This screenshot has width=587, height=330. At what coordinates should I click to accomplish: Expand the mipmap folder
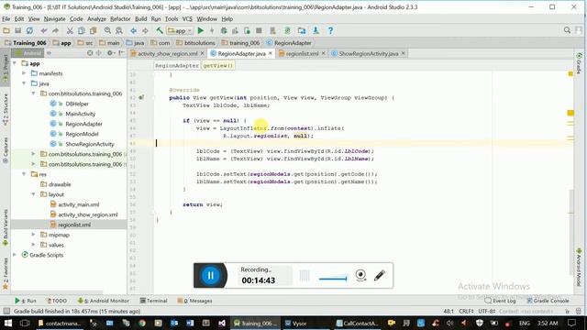coord(33,235)
